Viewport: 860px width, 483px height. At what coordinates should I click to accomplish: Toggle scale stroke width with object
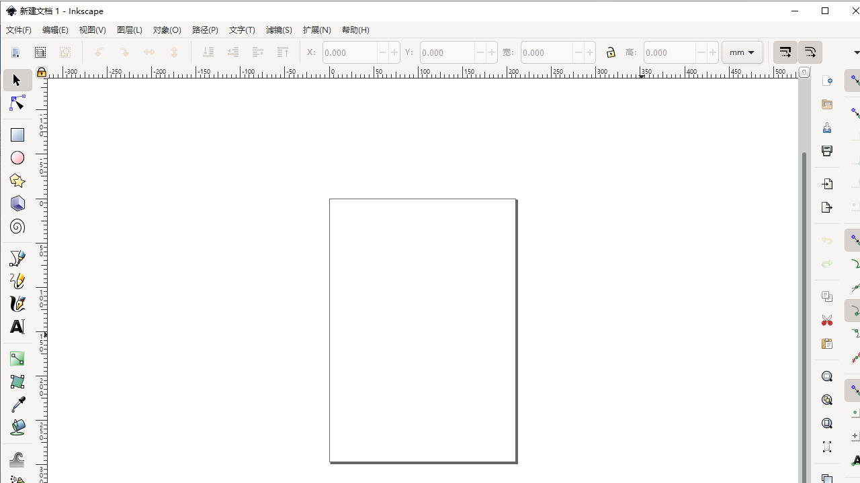(785, 52)
